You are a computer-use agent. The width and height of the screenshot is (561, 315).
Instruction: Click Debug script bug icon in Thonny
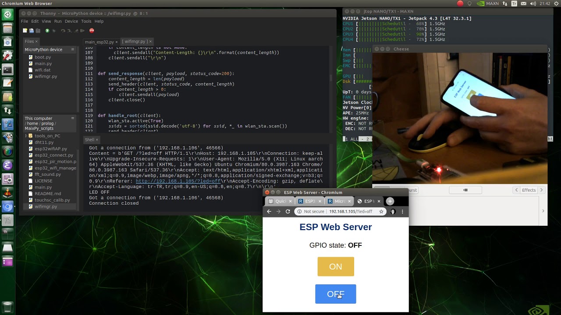[54, 31]
